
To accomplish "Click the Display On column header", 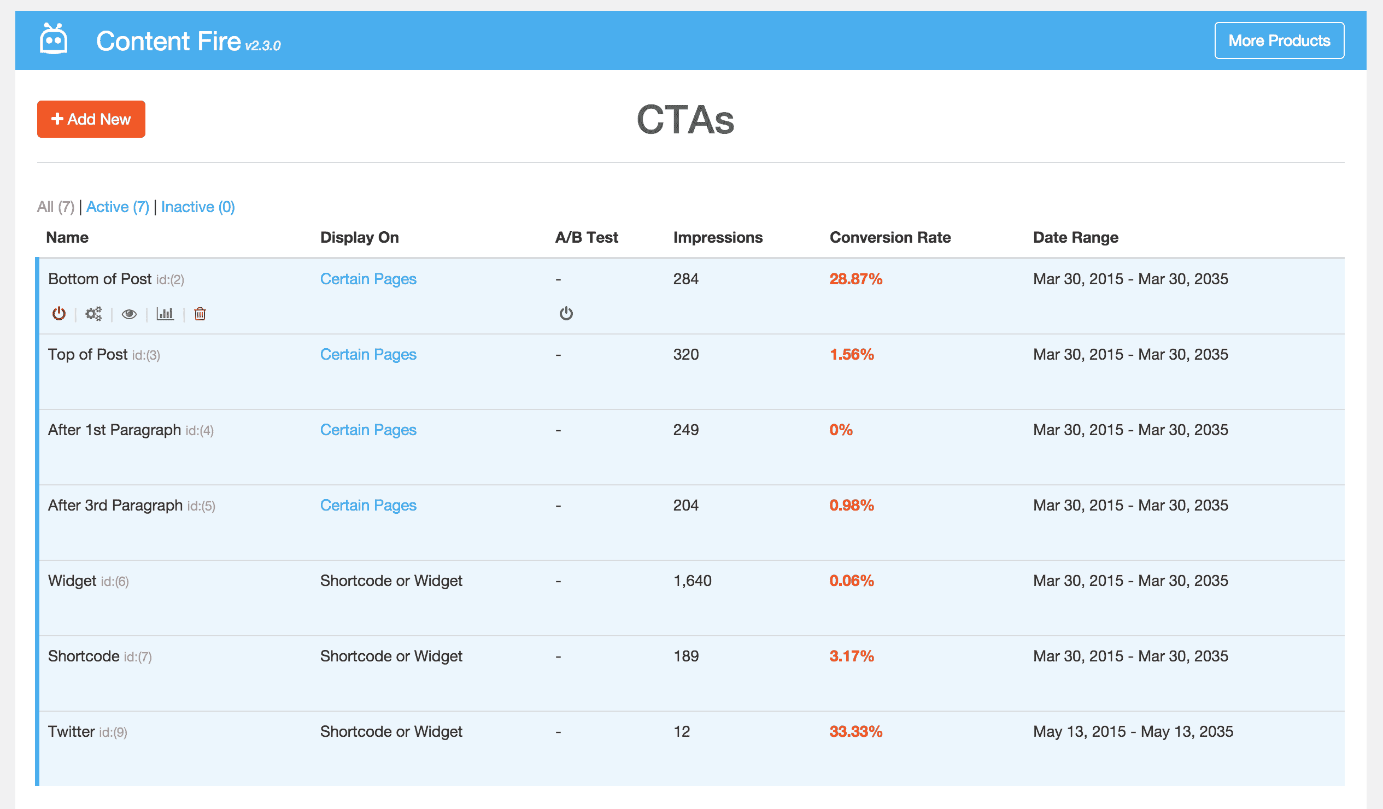I will click(360, 238).
